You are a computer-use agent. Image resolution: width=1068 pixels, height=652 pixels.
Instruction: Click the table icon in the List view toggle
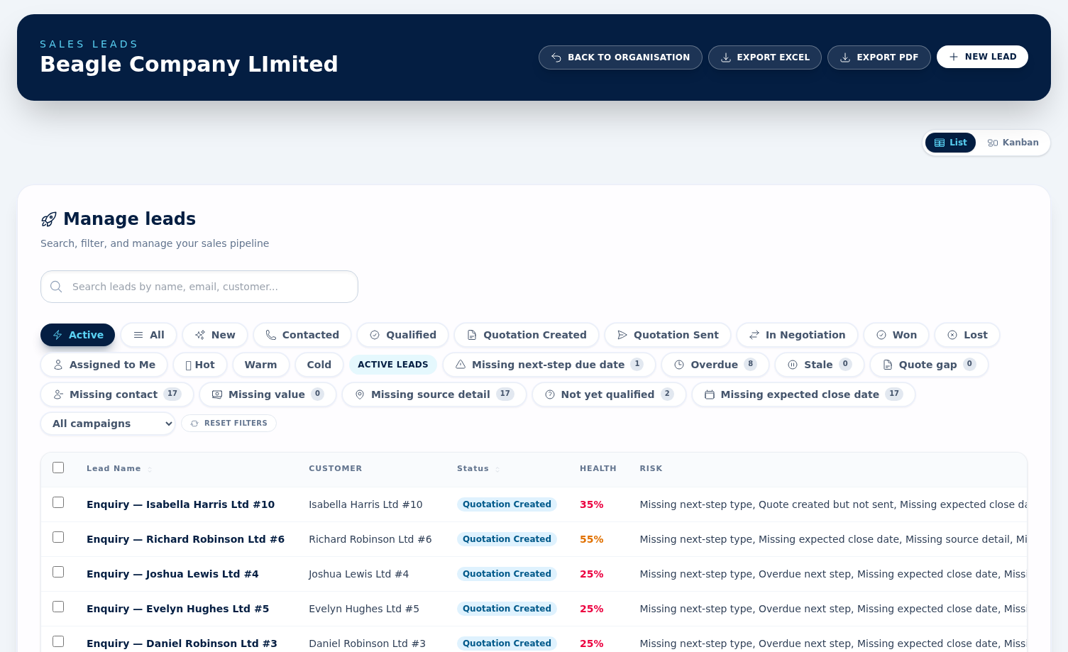pyautogui.click(x=940, y=143)
